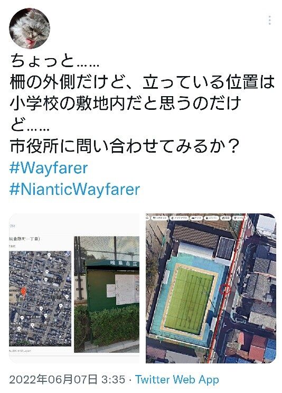Click the topmost white pin on the satellite map
The width and height of the screenshot is (282, 393).
point(50,256)
